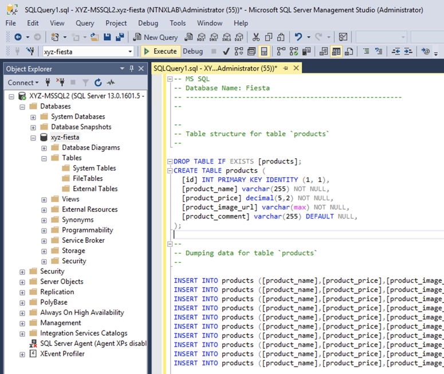
Task: Toggle Results to File mode
Action: 349,51
